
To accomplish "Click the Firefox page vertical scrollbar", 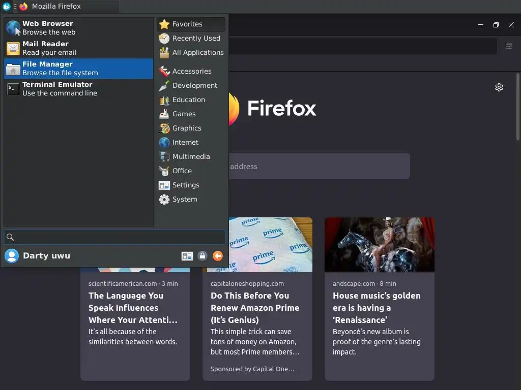I will pyautogui.click(x=517, y=107).
